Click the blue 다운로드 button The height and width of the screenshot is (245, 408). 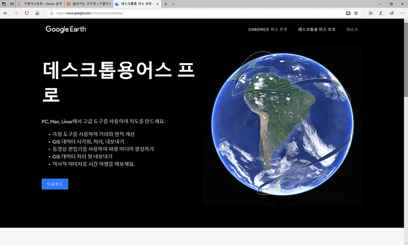(x=55, y=184)
